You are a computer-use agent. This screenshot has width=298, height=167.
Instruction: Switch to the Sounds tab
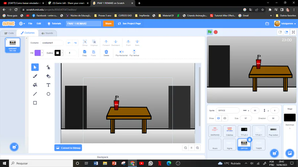pyautogui.click(x=47, y=33)
